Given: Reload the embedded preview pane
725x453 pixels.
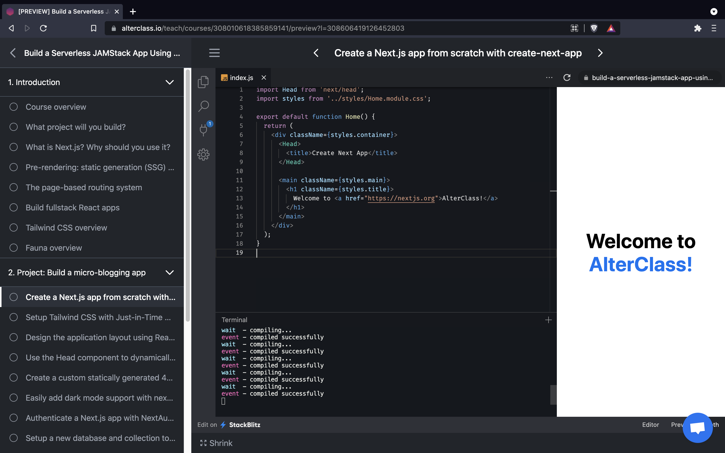Looking at the screenshot, I should [x=566, y=78].
